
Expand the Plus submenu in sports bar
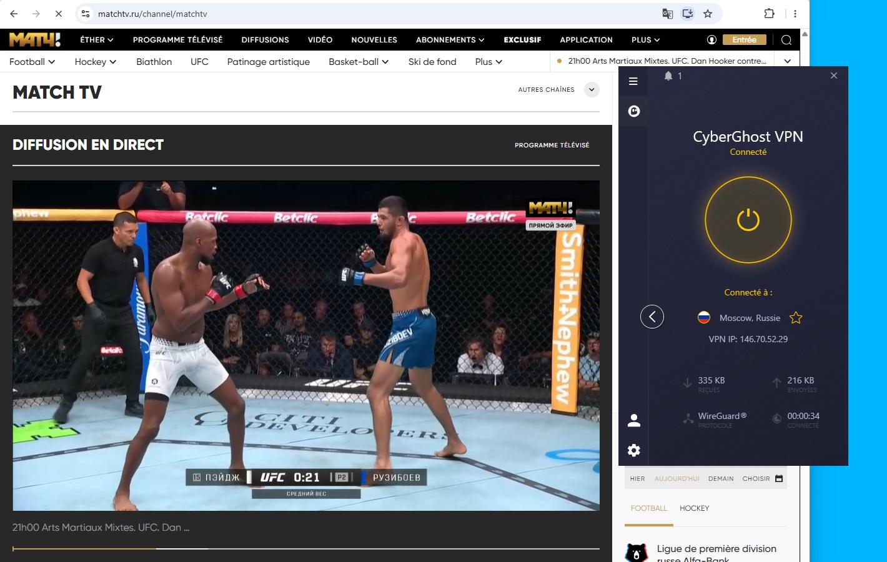(488, 61)
